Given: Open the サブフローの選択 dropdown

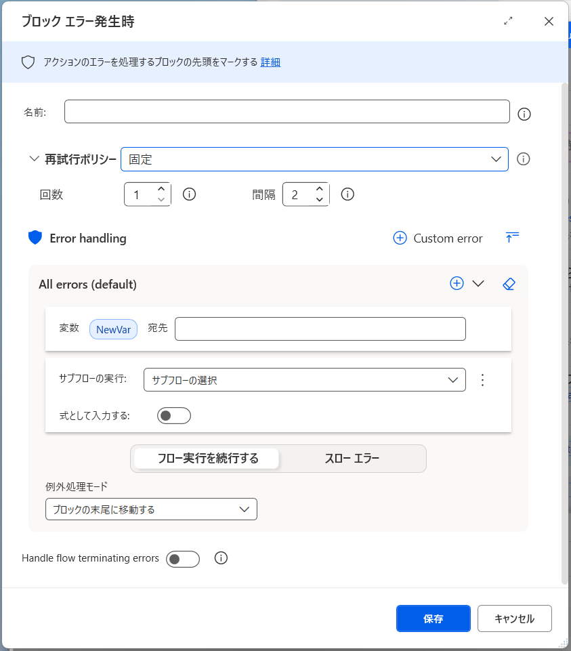Looking at the screenshot, I should coord(304,380).
